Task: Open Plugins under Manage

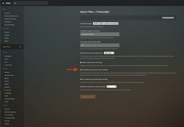Action: [7, 124]
